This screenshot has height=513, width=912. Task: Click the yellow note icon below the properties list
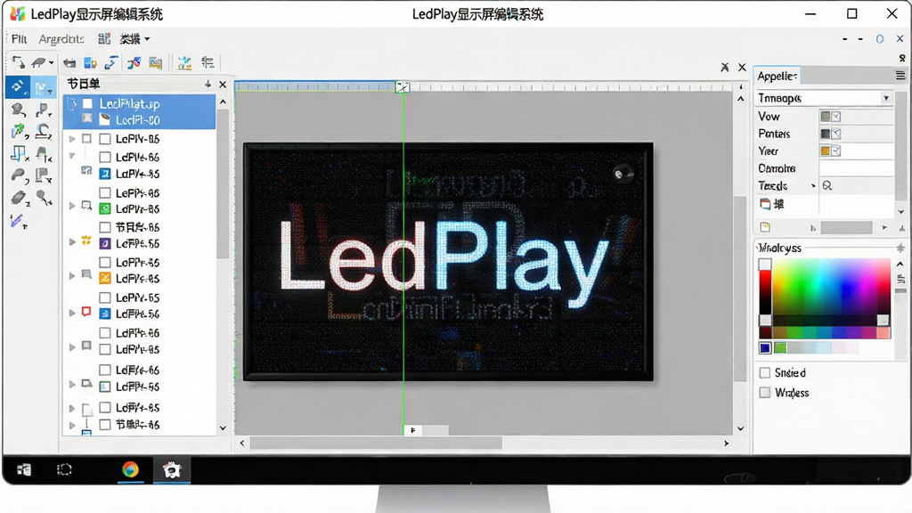(765, 227)
